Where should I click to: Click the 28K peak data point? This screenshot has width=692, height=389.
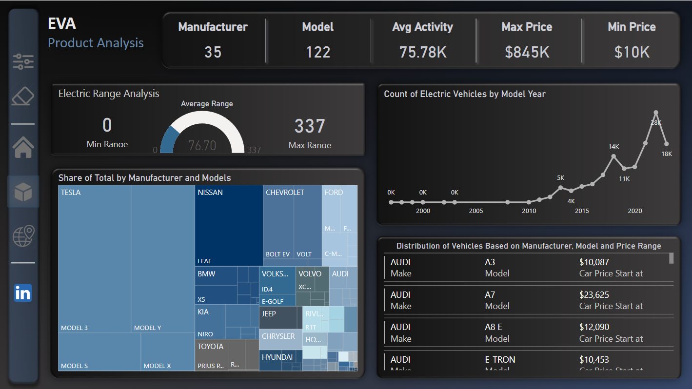pyautogui.click(x=656, y=113)
